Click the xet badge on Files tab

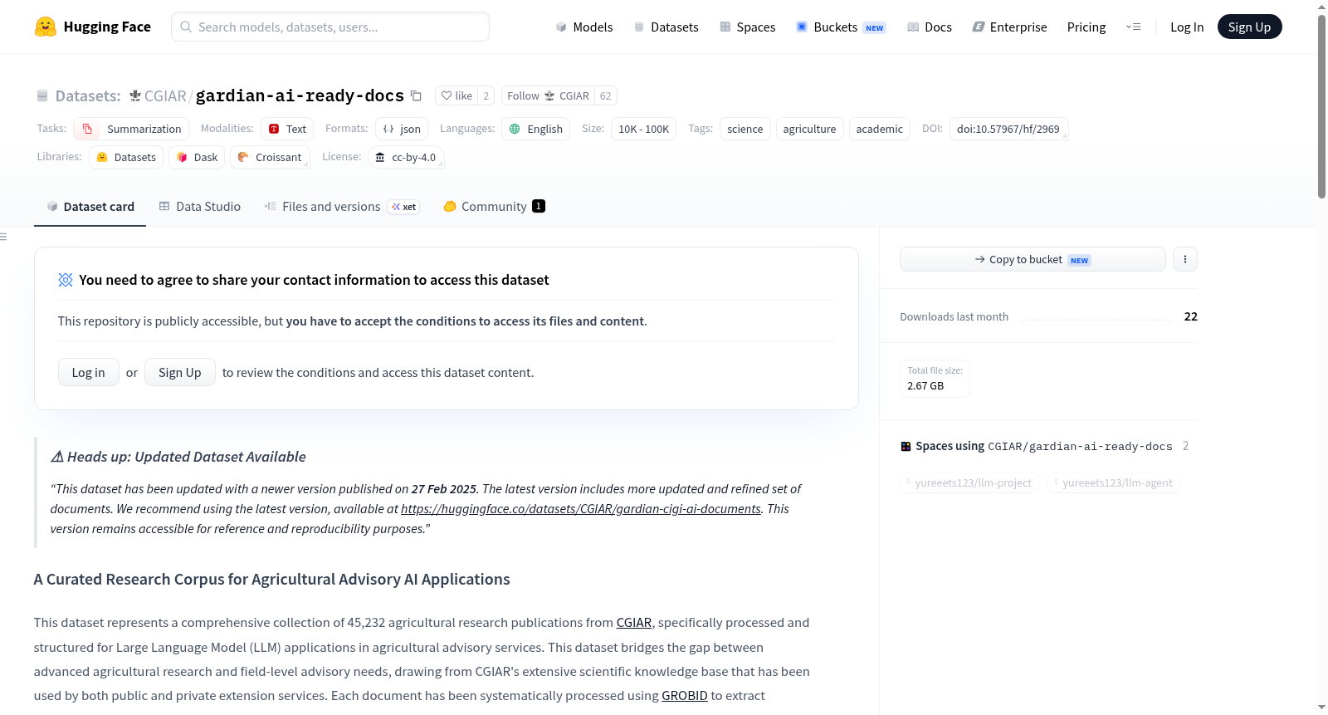tap(403, 207)
